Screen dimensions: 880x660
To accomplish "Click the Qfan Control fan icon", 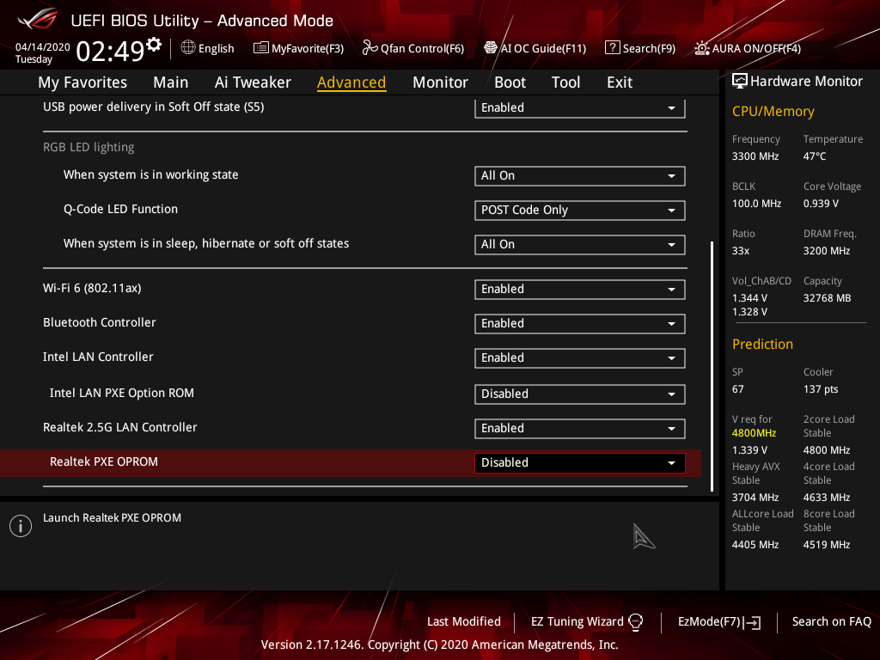I will [x=370, y=48].
